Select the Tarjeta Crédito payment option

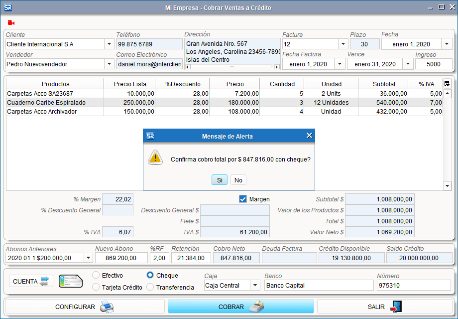[96, 287]
